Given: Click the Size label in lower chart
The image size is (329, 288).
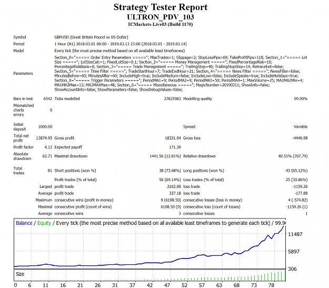Looking at the screenshot, I should [20, 274].
